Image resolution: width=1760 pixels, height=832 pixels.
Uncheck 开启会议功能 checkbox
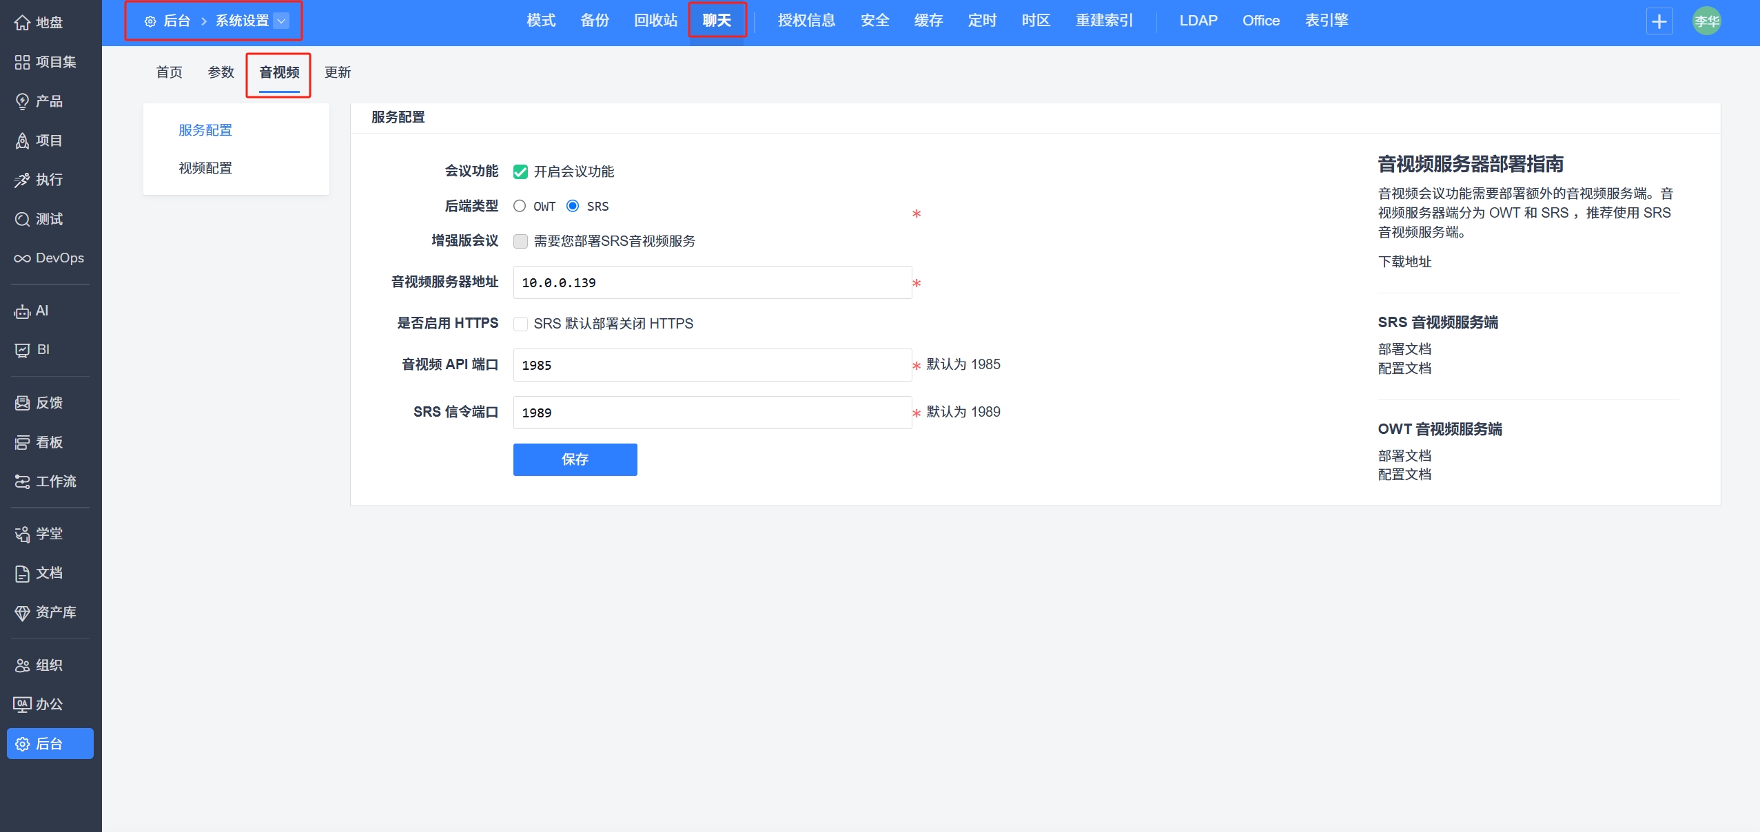point(520,172)
